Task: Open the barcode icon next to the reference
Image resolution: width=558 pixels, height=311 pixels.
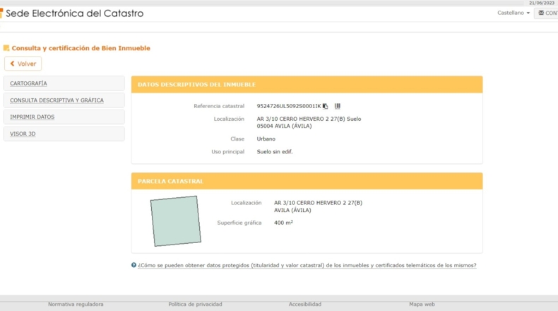Action: coord(338,106)
